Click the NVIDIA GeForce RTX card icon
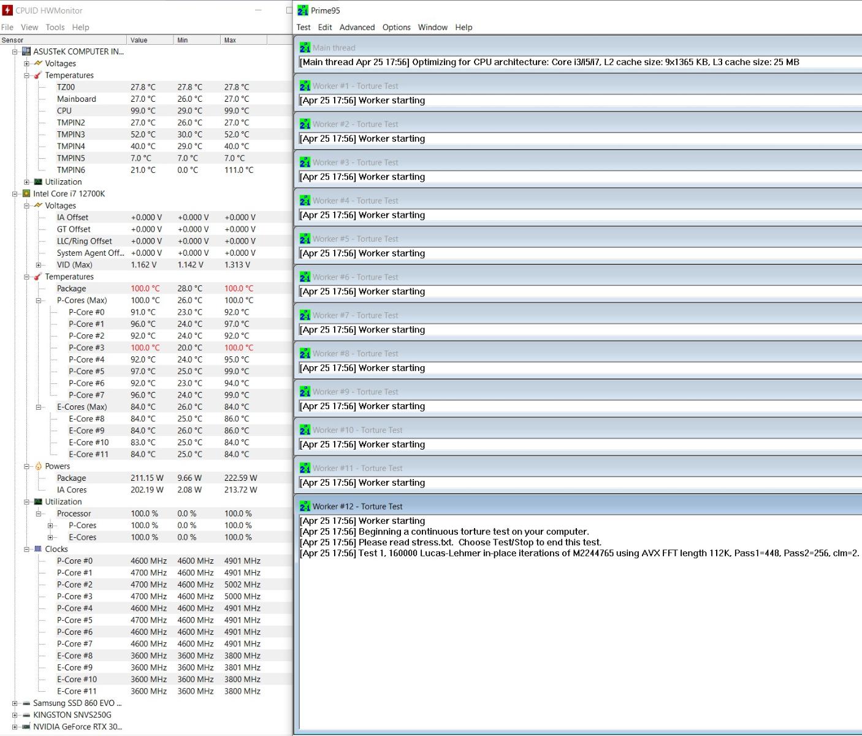862x736 pixels. click(x=26, y=727)
